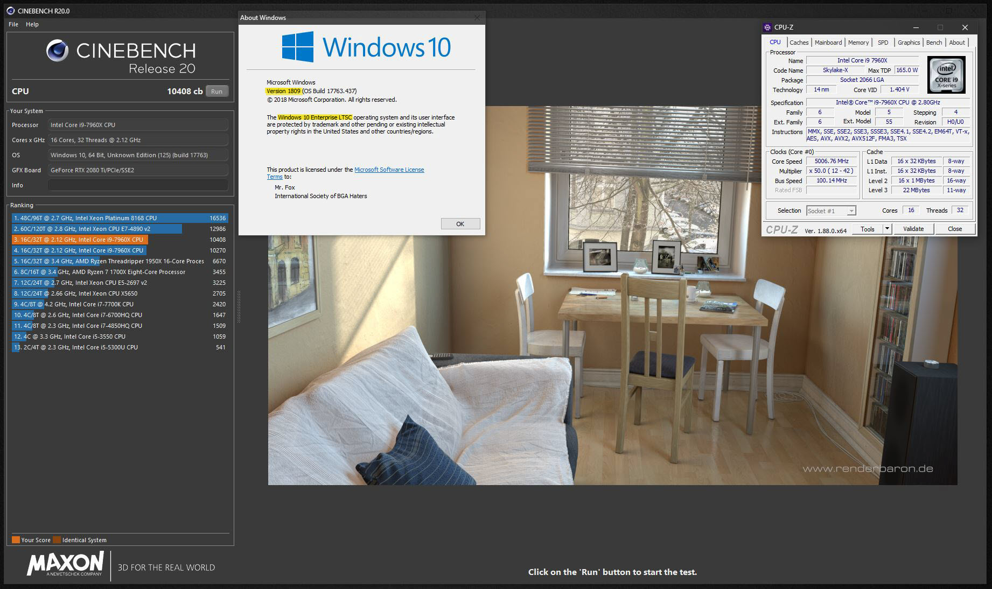
Task: Minimize the CPU-Z window
Action: (916, 27)
